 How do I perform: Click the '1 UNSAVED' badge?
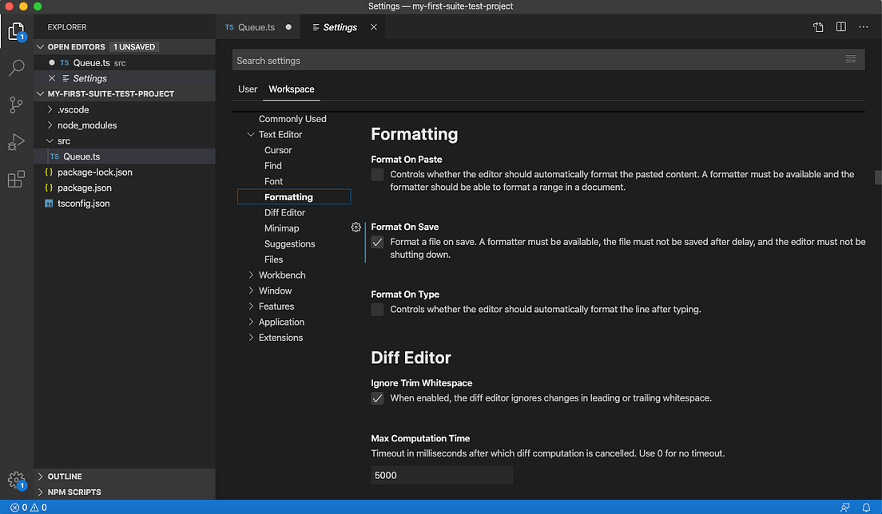pyautogui.click(x=134, y=46)
